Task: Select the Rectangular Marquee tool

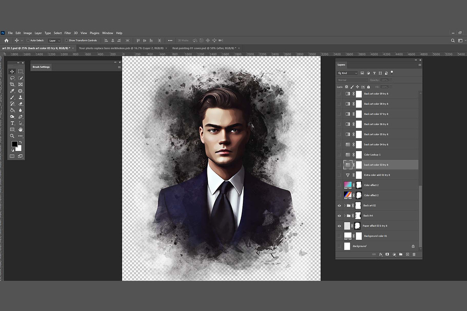Action: tap(20, 72)
